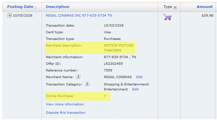The image size is (217, 120).
Task: Click the shopping cart purchase type icon
Action: tap(167, 17)
